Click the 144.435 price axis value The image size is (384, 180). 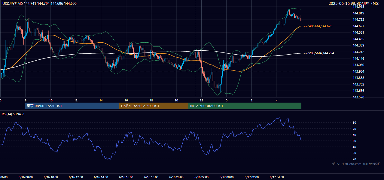tap(358, 39)
